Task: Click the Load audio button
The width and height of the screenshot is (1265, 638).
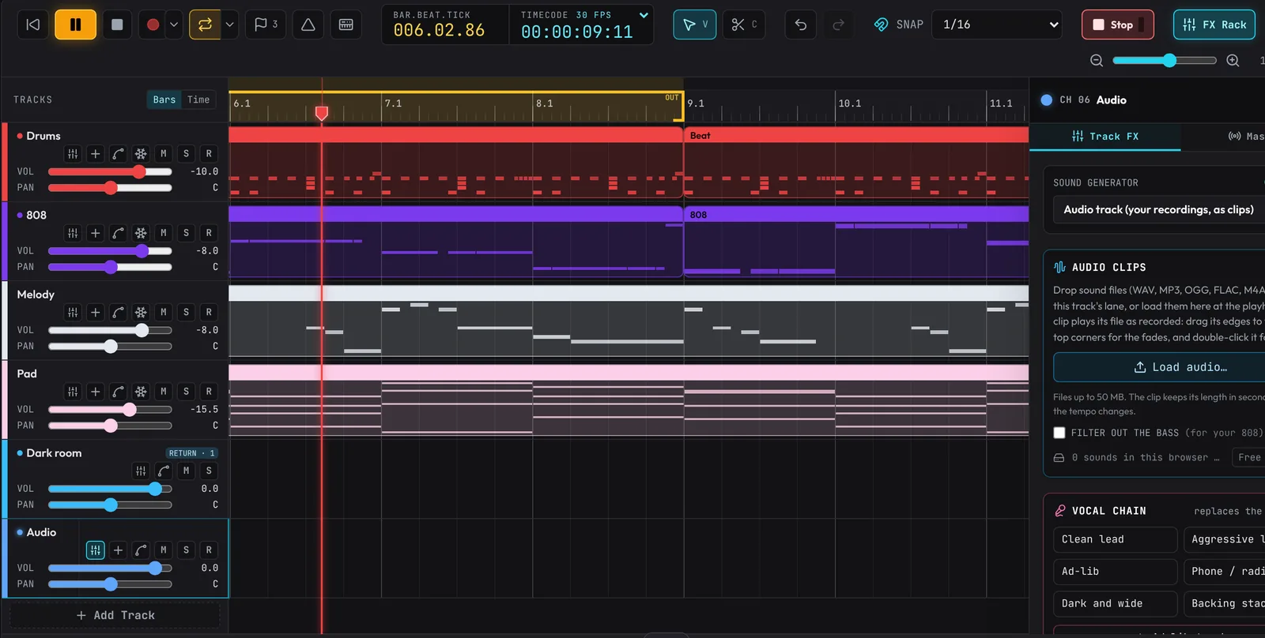Action: pyautogui.click(x=1159, y=367)
